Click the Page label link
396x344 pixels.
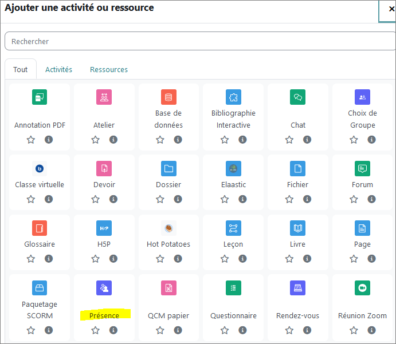(x=362, y=244)
